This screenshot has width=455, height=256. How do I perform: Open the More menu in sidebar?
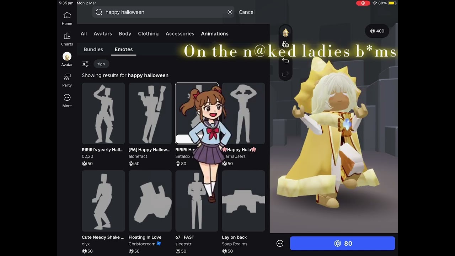pos(67,101)
